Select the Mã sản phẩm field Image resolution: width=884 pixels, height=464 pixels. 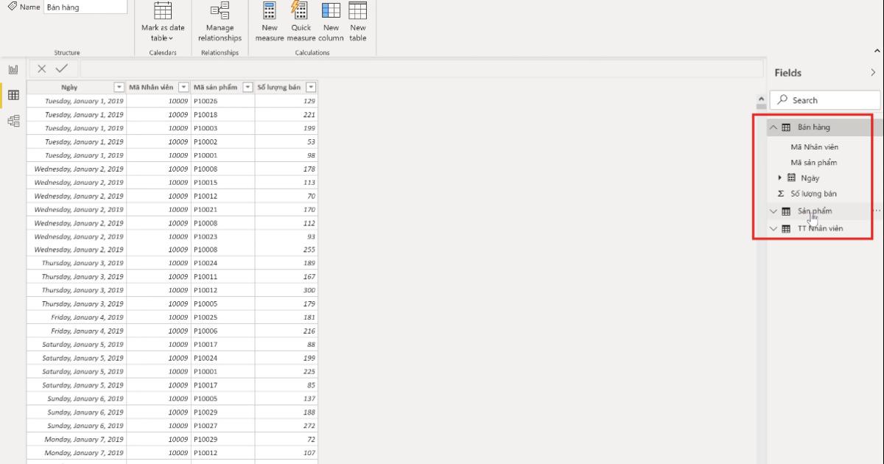pyautogui.click(x=813, y=162)
